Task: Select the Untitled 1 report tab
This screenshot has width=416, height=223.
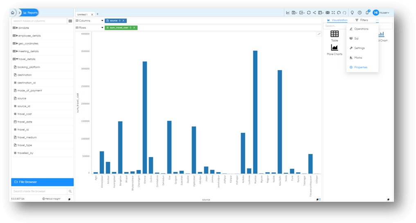Action: point(82,15)
